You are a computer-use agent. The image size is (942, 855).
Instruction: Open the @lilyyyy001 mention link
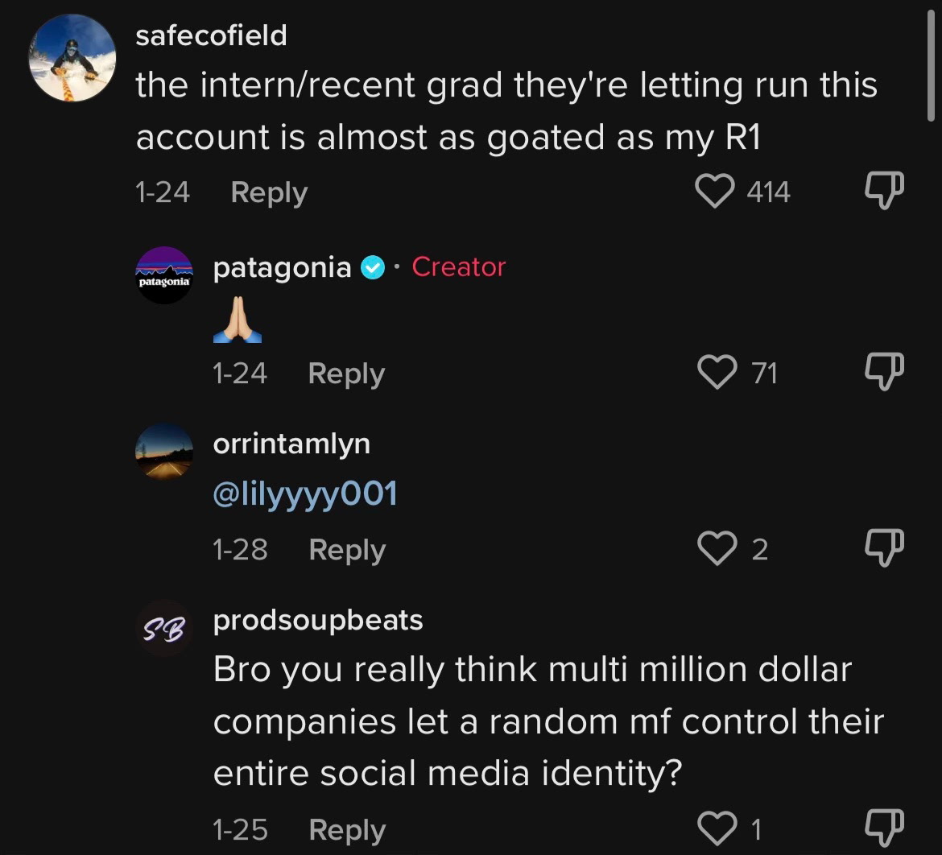point(305,495)
